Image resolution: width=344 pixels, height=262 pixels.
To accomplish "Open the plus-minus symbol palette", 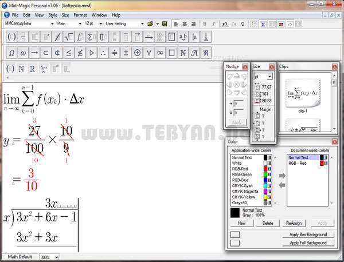I will pyautogui.click(x=126, y=53).
